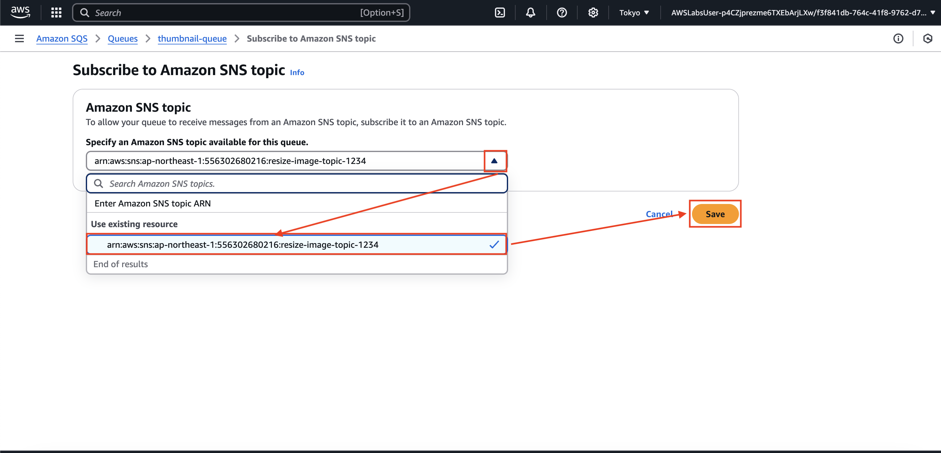Screen dimensions: 941x453
Task: Open the settings gear icon
Action: [x=593, y=13]
